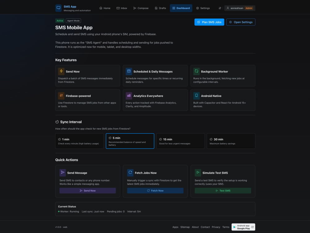Select the 30 min sync interval
The height and width of the screenshot is (233, 310).
tap(231, 141)
